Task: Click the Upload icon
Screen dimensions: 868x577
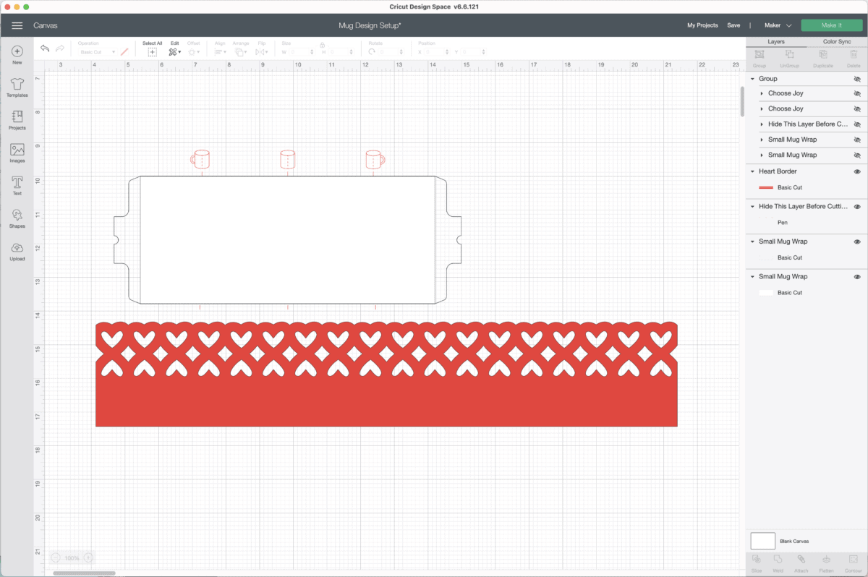Action: pos(17,251)
